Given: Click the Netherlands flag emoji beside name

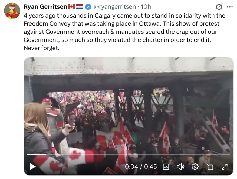Looking at the screenshot, I should coord(80,7).
